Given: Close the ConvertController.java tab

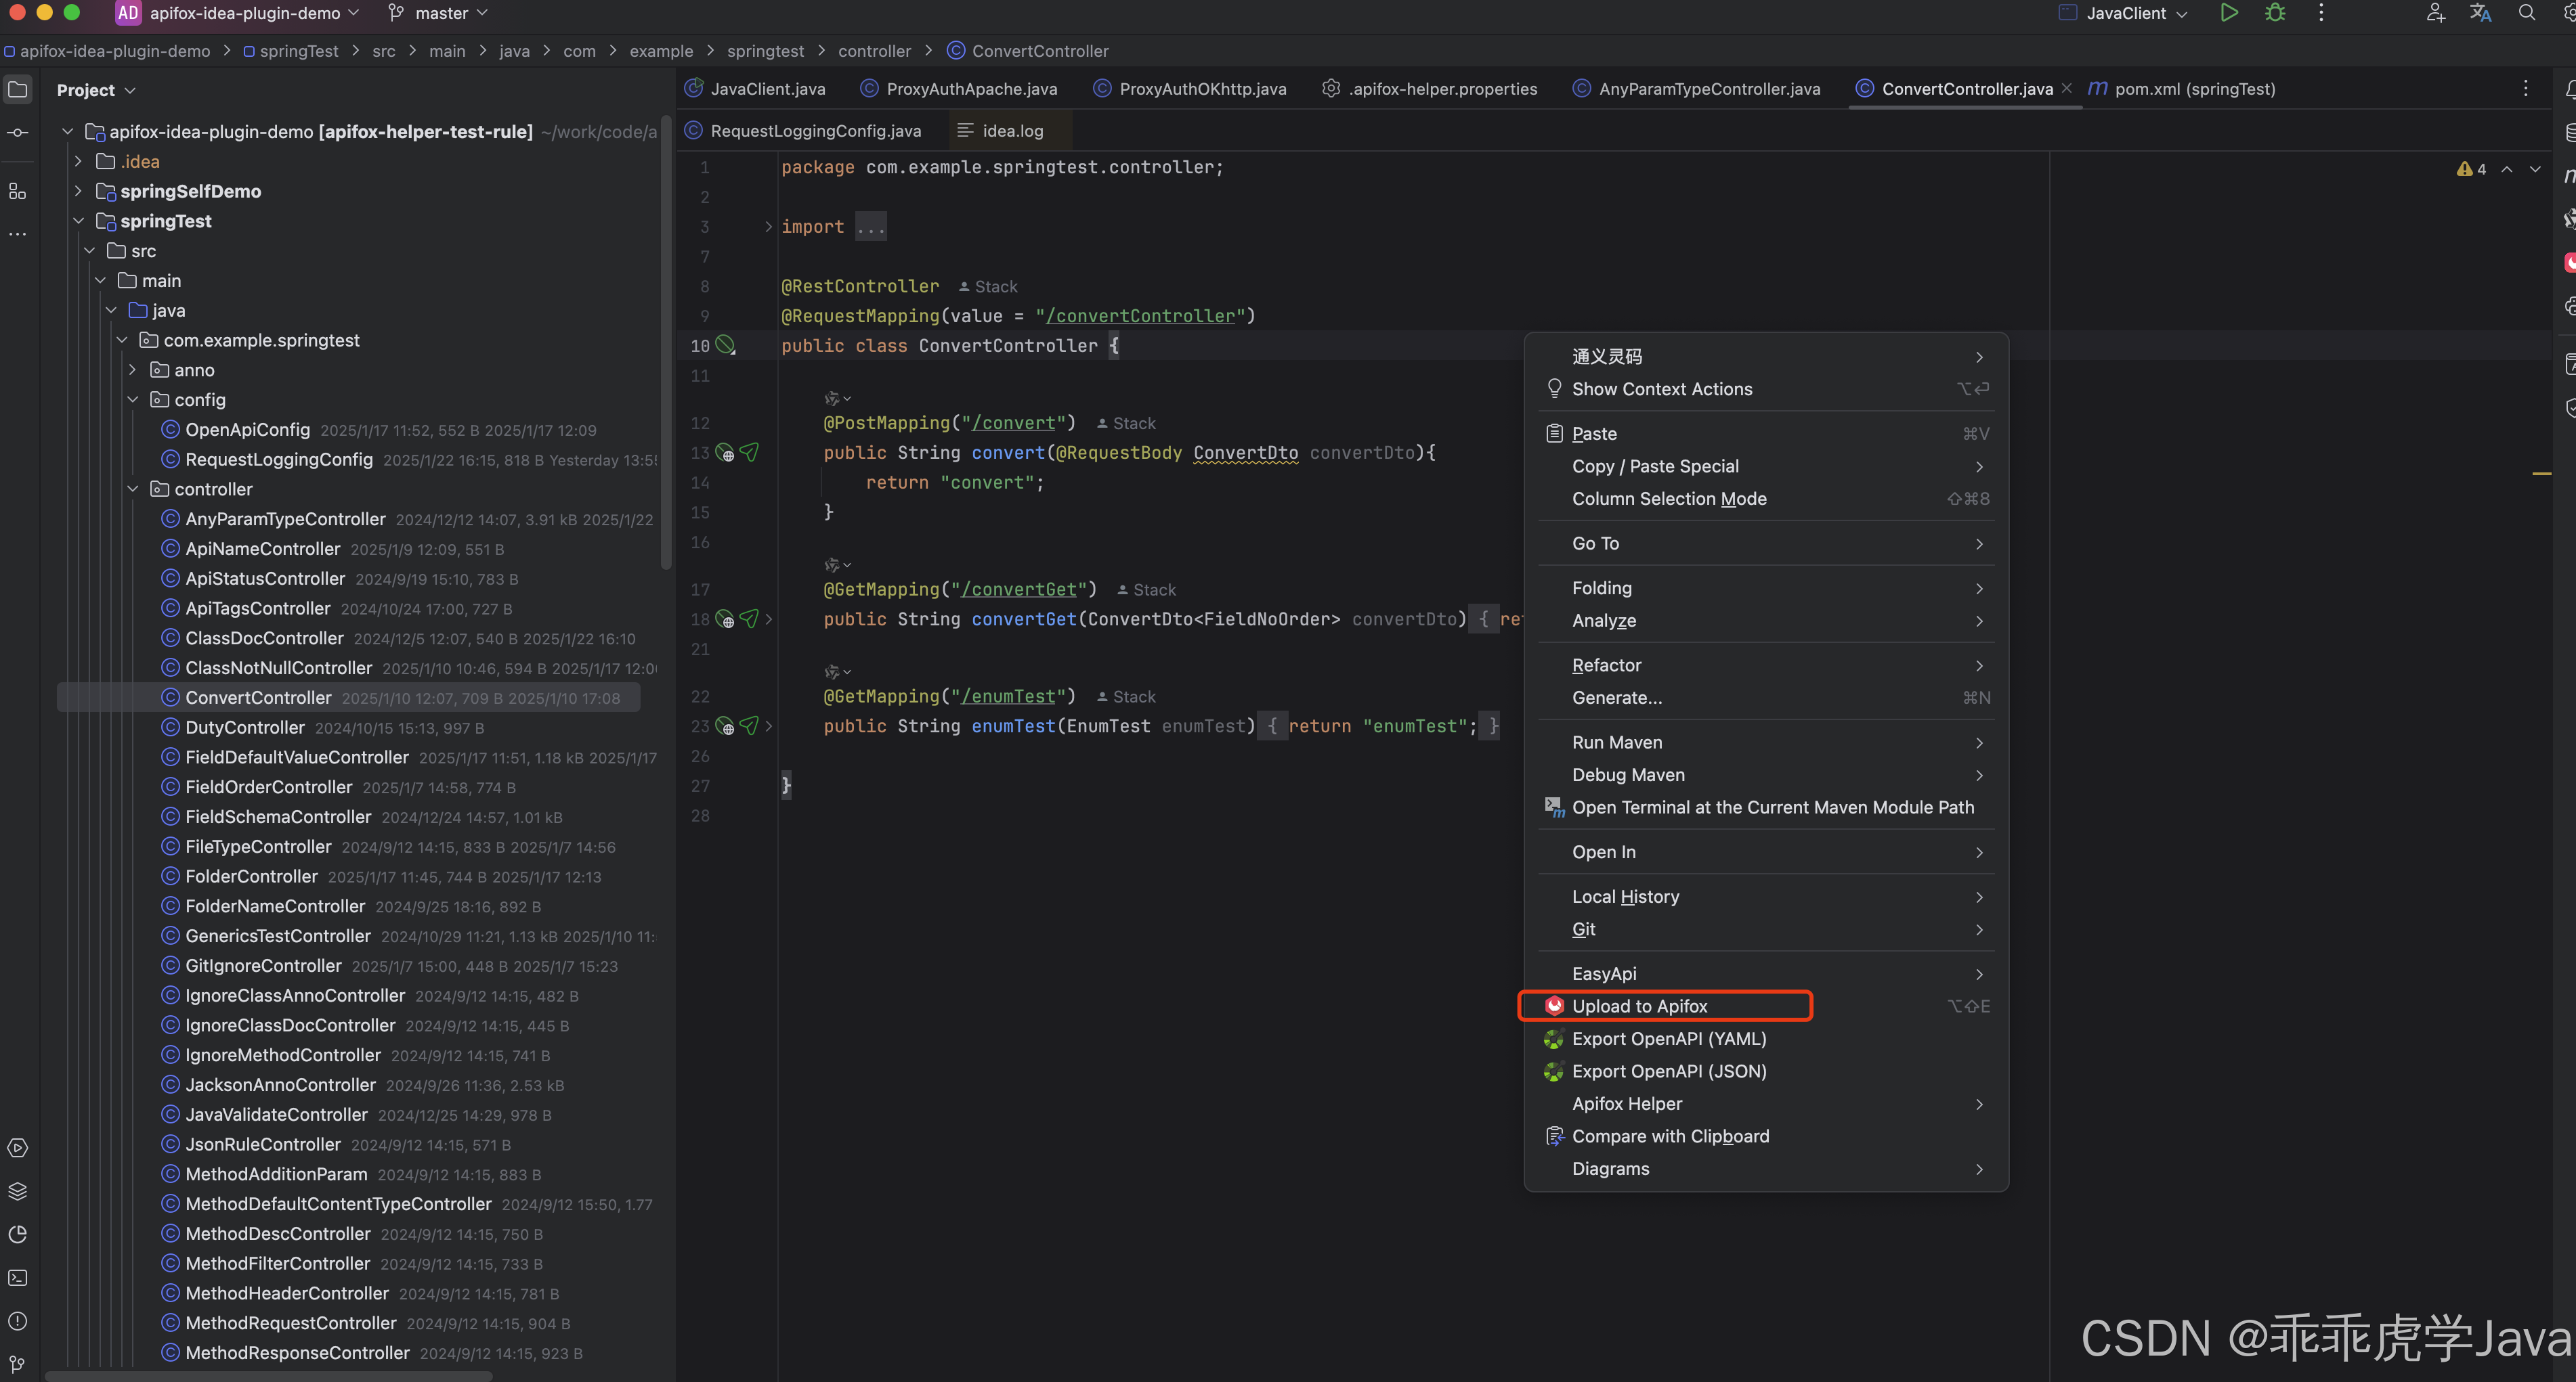Looking at the screenshot, I should (x=2067, y=88).
